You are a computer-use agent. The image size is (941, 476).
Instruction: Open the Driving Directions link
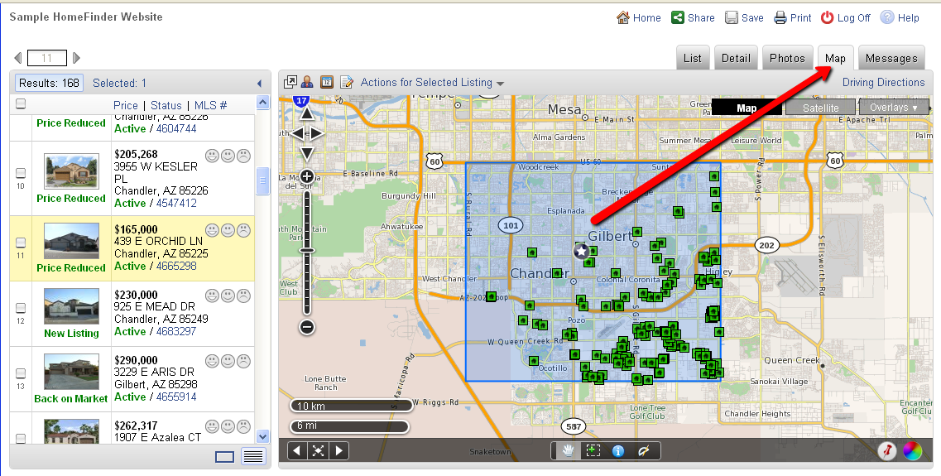(x=883, y=82)
